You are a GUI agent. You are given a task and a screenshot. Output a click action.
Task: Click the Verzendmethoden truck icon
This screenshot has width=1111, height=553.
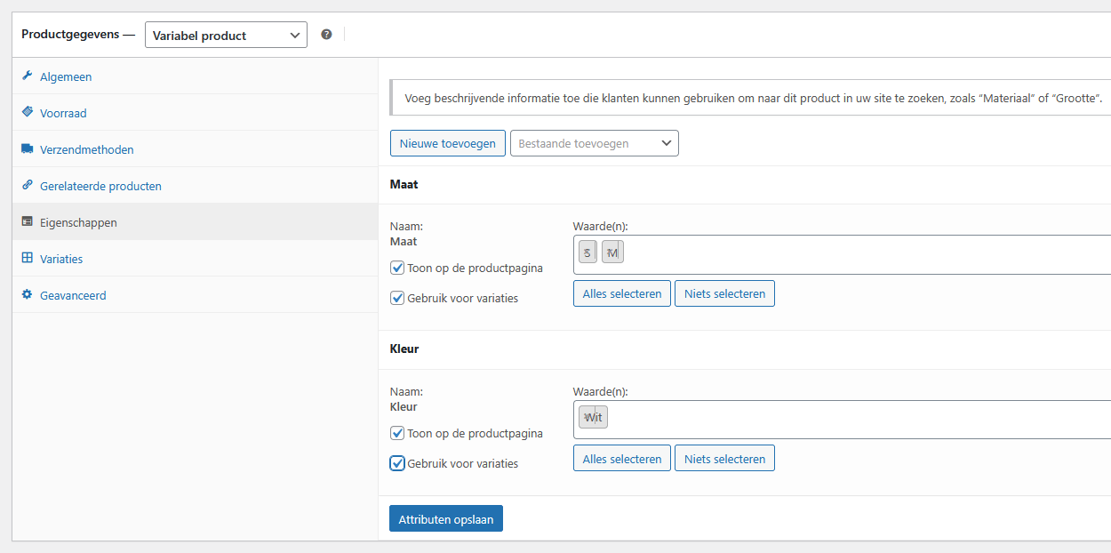pos(27,149)
